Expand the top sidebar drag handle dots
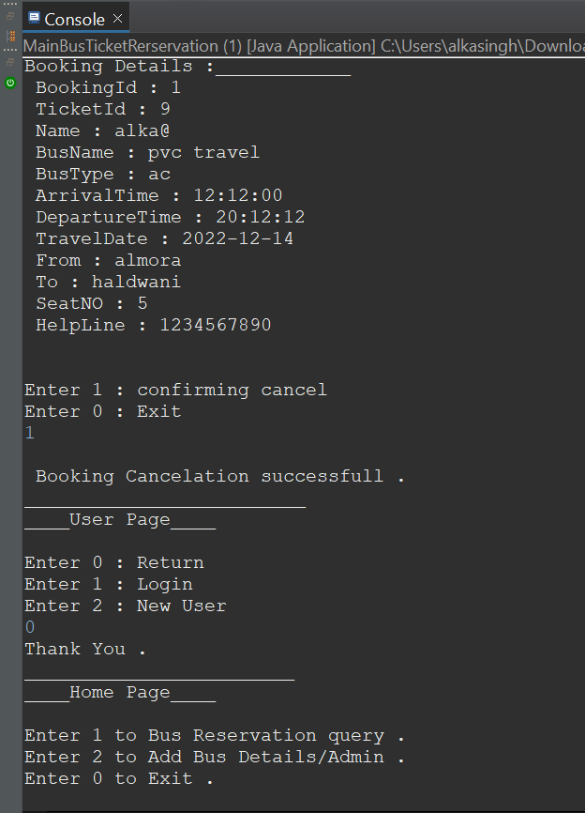585x813 pixels. [x=8, y=4]
